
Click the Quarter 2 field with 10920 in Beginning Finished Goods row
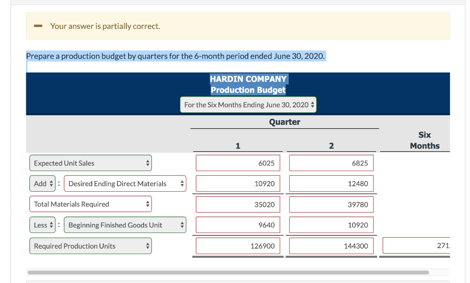pyautogui.click(x=331, y=225)
